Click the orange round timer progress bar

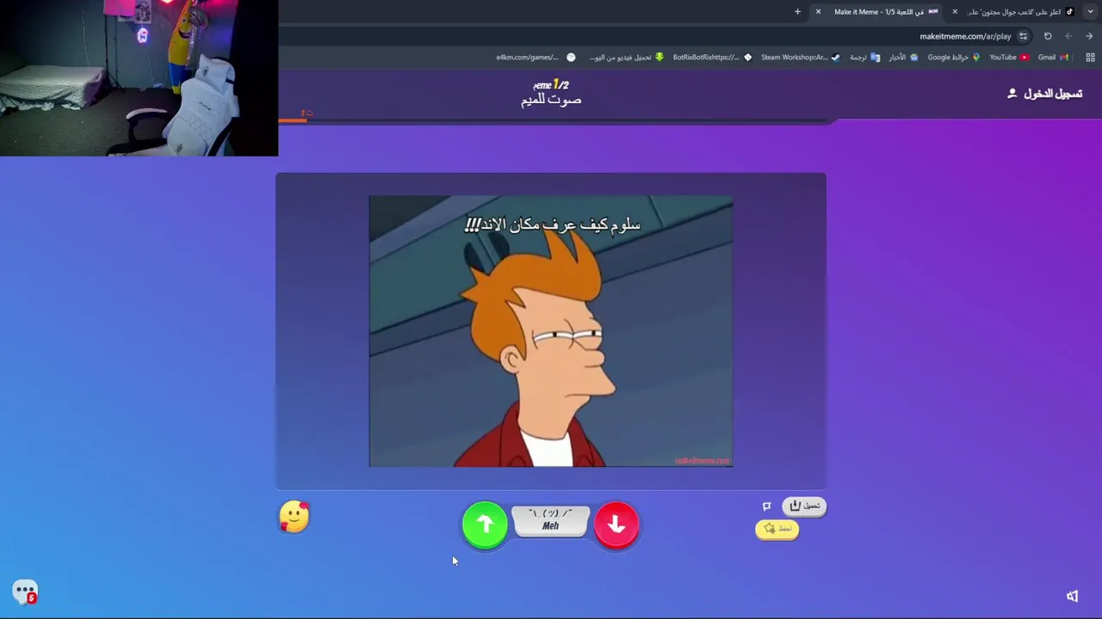(x=293, y=120)
